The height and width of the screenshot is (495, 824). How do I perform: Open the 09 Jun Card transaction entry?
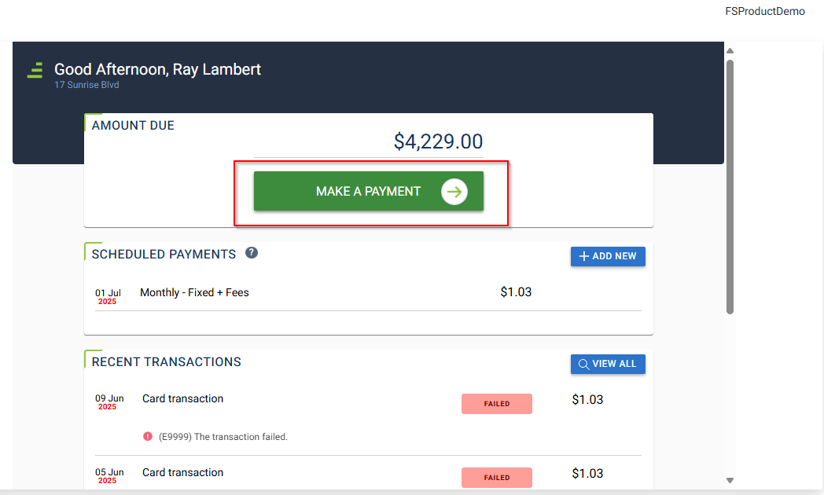coord(182,399)
